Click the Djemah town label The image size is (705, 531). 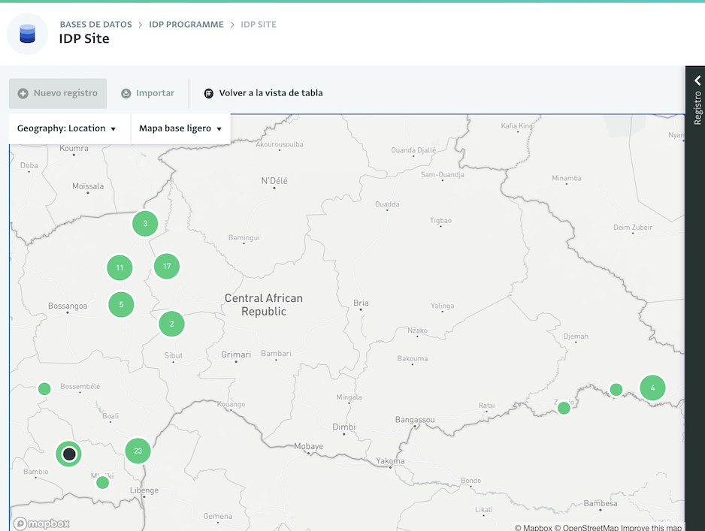[x=576, y=336]
